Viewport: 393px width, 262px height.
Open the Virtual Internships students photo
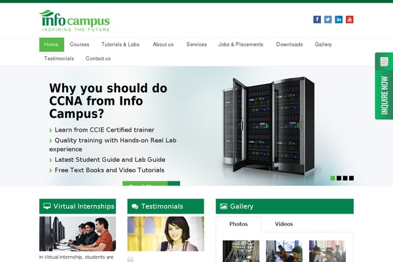coord(77,234)
